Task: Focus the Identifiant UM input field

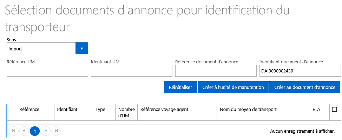Action: [x=132, y=71]
